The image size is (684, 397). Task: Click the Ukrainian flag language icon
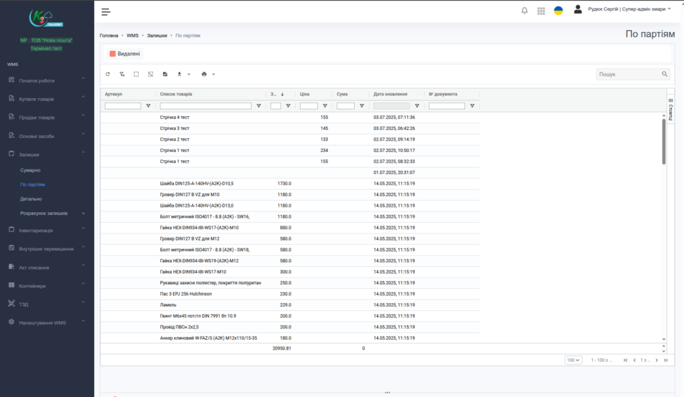pyautogui.click(x=558, y=11)
